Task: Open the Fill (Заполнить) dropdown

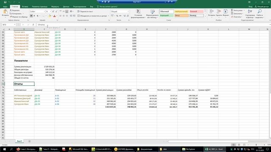Action: pos(237,14)
